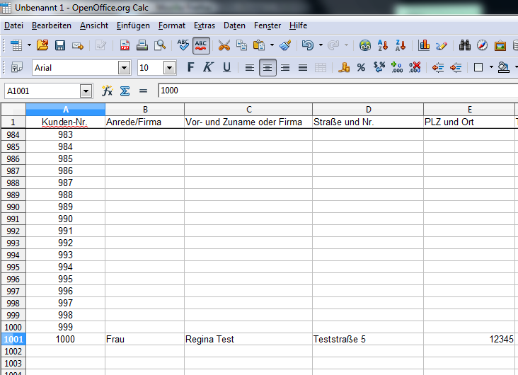
Task: Open the Ansicht menu
Action: click(94, 25)
